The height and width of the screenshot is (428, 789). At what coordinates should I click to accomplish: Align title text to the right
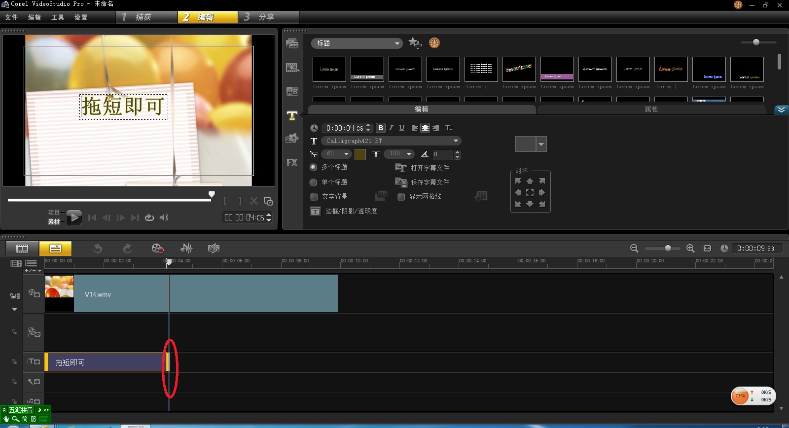pyautogui.click(x=435, y=128)
